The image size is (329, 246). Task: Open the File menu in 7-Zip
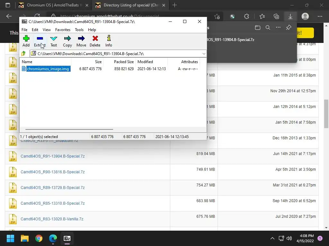point(24,30)
